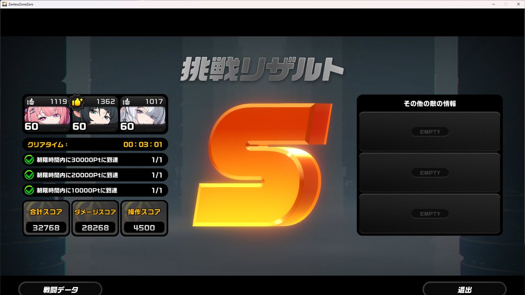Click the 退出 exit button
The height and width of the screenshot is (295, 525).
pyautogui.click(x=465, y=289)
